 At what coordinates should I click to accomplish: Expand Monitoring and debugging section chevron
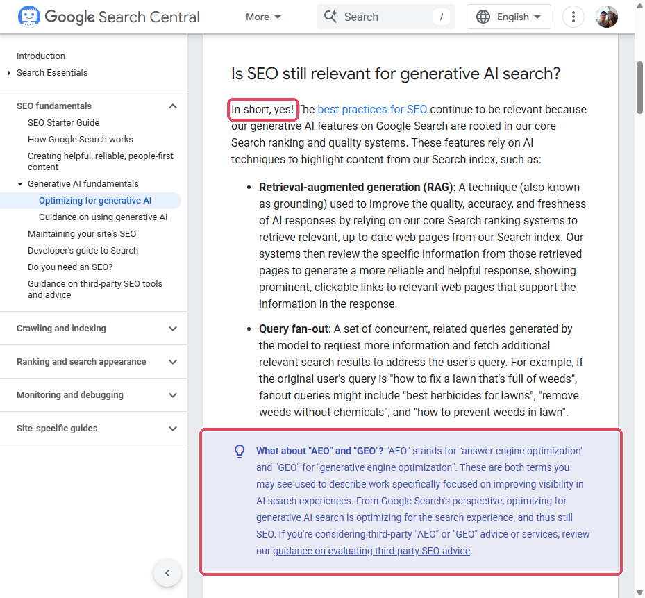click(173, 395)
